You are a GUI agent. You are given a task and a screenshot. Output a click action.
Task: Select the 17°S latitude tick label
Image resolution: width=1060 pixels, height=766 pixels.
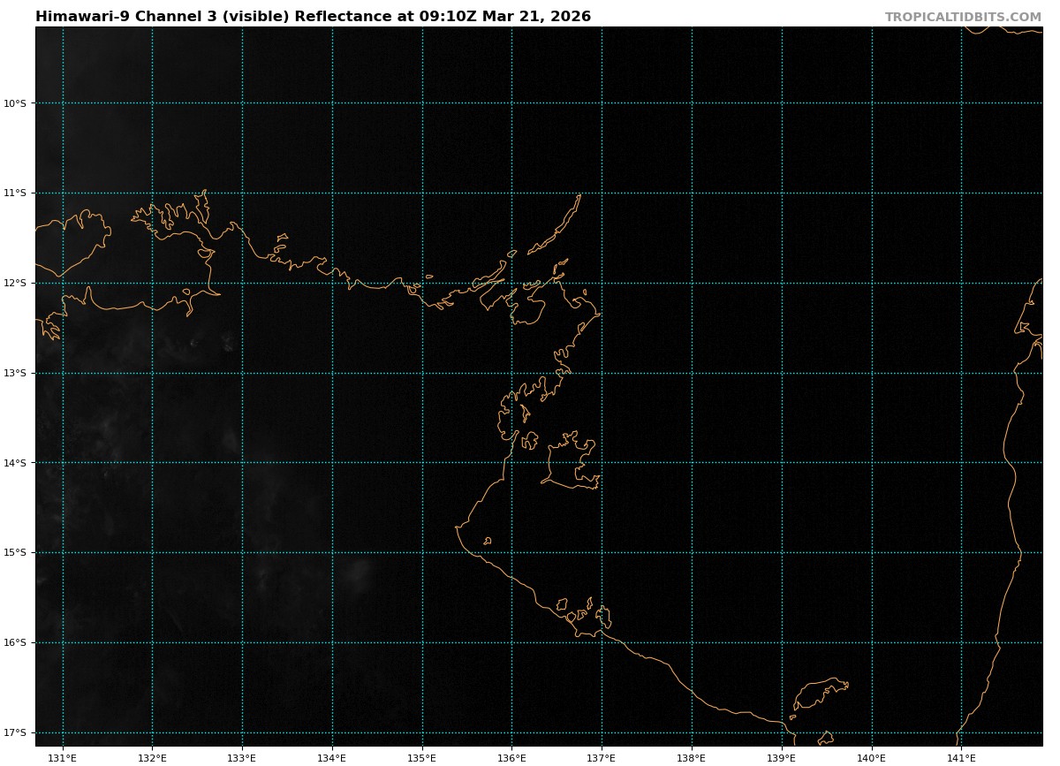[15, 732]
